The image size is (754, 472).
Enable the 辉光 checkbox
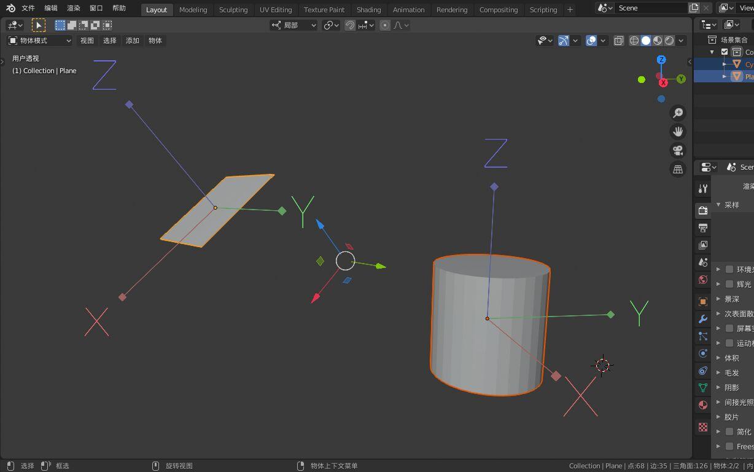tap(729, 284)
